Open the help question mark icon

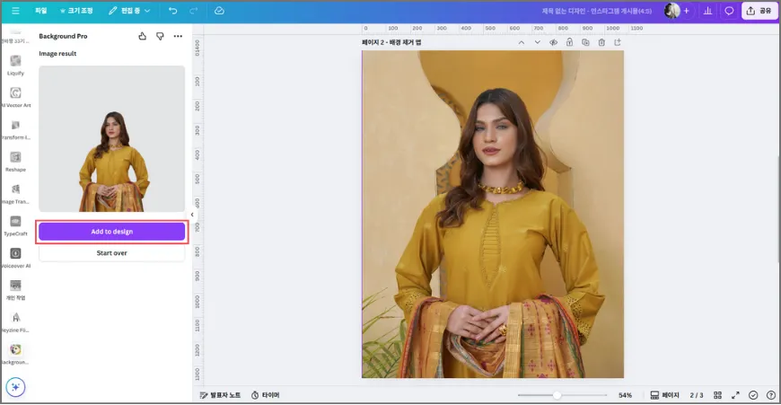tap(770, 395)
